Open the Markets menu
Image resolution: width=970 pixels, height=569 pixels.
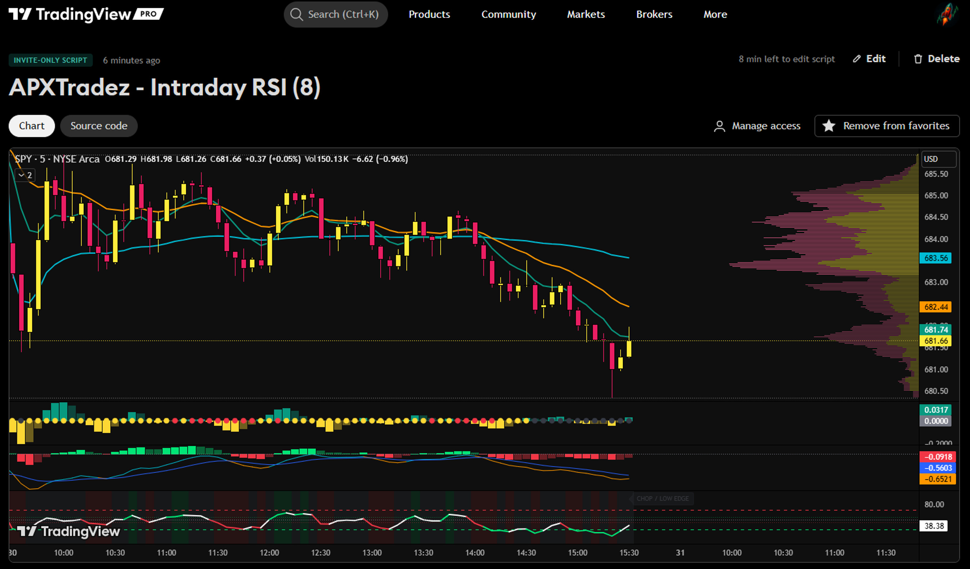(586, 15)
